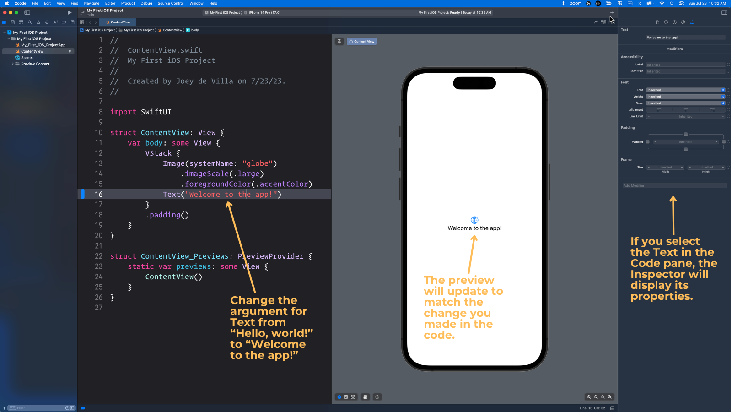
Task: Open the Product menu
Action: 128,3
